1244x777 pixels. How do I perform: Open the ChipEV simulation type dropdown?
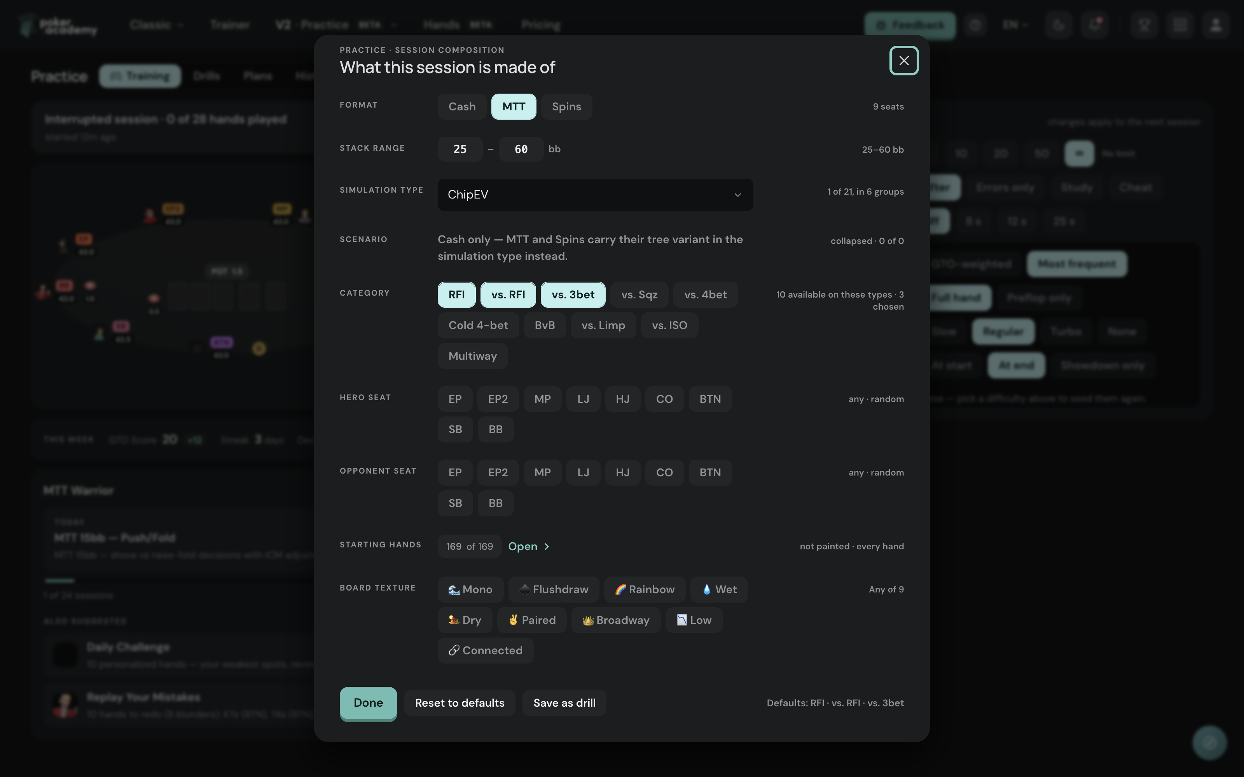pos(595,195)
